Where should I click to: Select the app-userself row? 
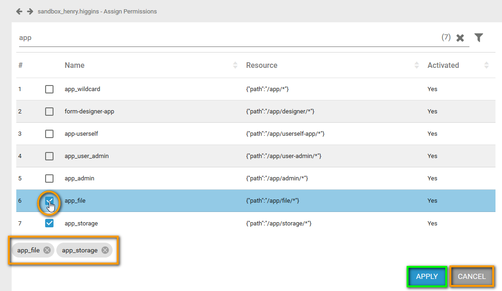[49, 133]
